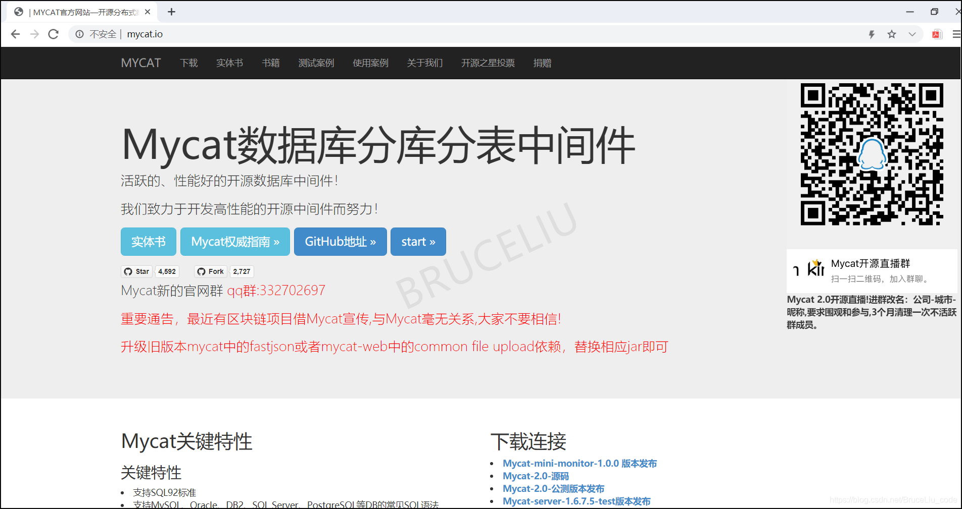Click the start » button
This screenshot has width=962, height=509.
tap(418, 242)
